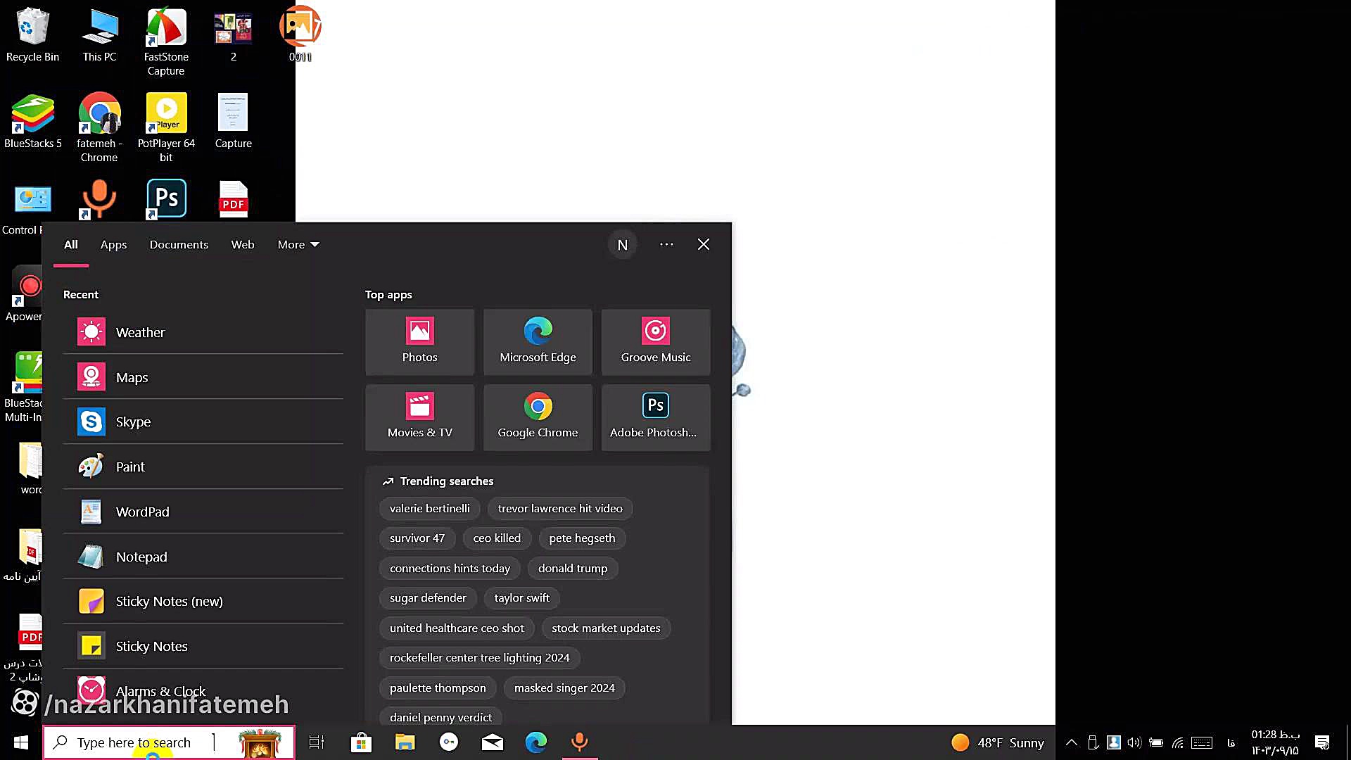
Task: Launch Skype from the Recent list
Action: [x=203, y=422]
